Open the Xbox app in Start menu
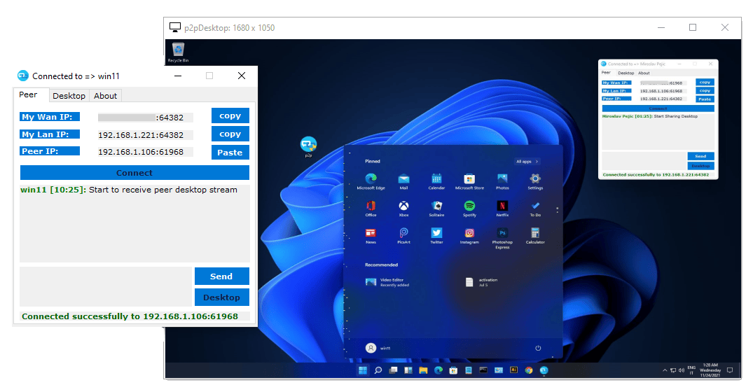 click(x=404, y=209)
